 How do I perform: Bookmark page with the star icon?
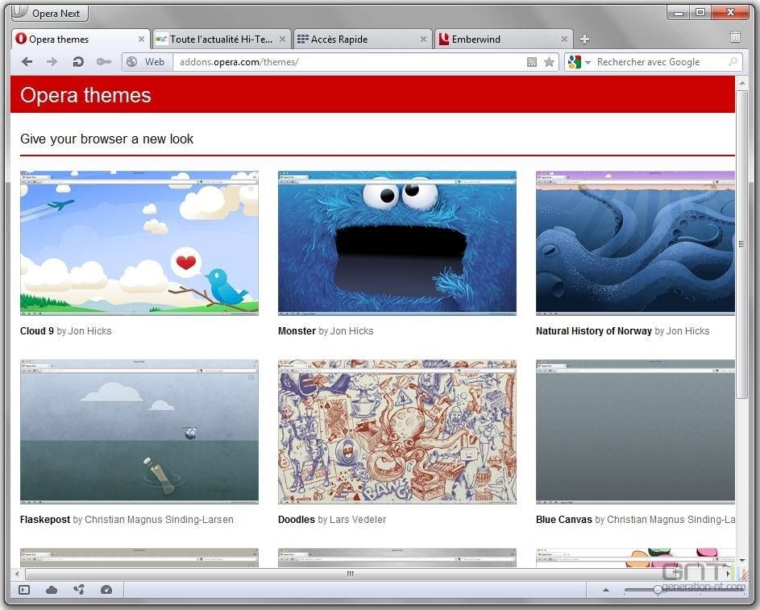point(549,62)
